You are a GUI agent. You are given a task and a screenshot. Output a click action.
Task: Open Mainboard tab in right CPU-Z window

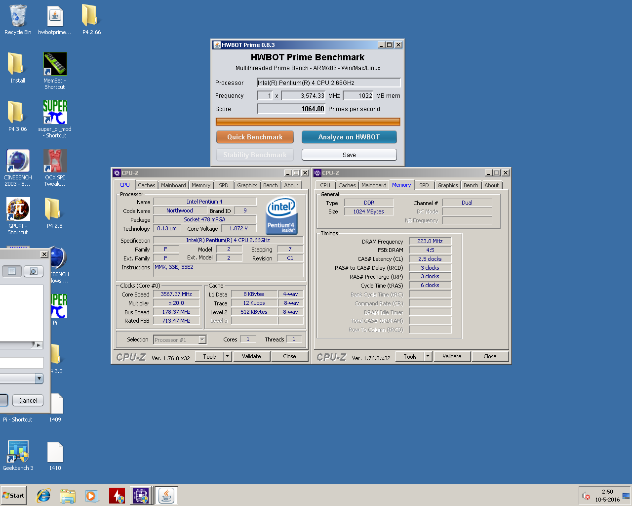[x=374, y=185]
